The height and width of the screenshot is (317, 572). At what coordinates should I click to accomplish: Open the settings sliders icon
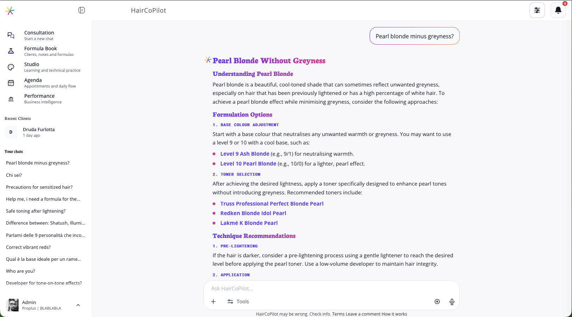pos(537,10)
